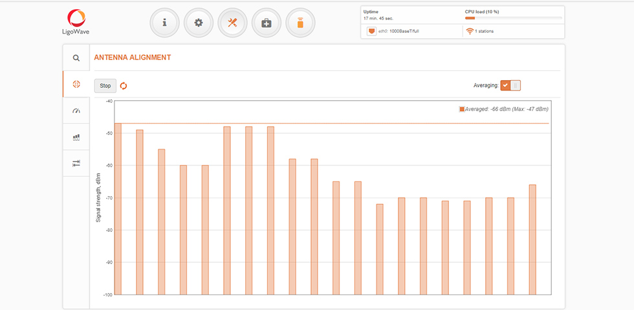Click the last chart bar at -66 dBm
634x310 pixels.
(x=532, y=240)
